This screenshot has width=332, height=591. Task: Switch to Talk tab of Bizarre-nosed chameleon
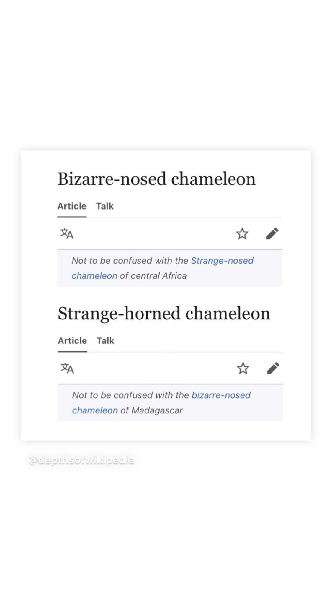(x=105, y=206)
